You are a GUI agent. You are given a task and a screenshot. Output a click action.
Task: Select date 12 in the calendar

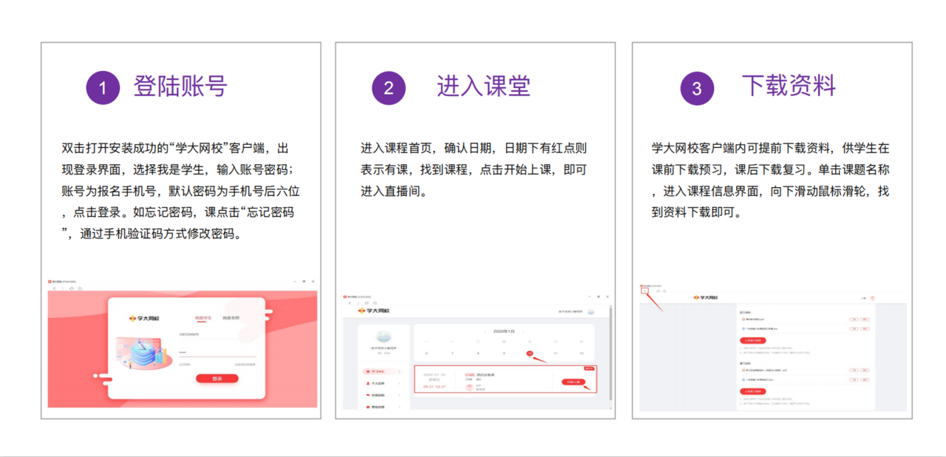(582, 353)
